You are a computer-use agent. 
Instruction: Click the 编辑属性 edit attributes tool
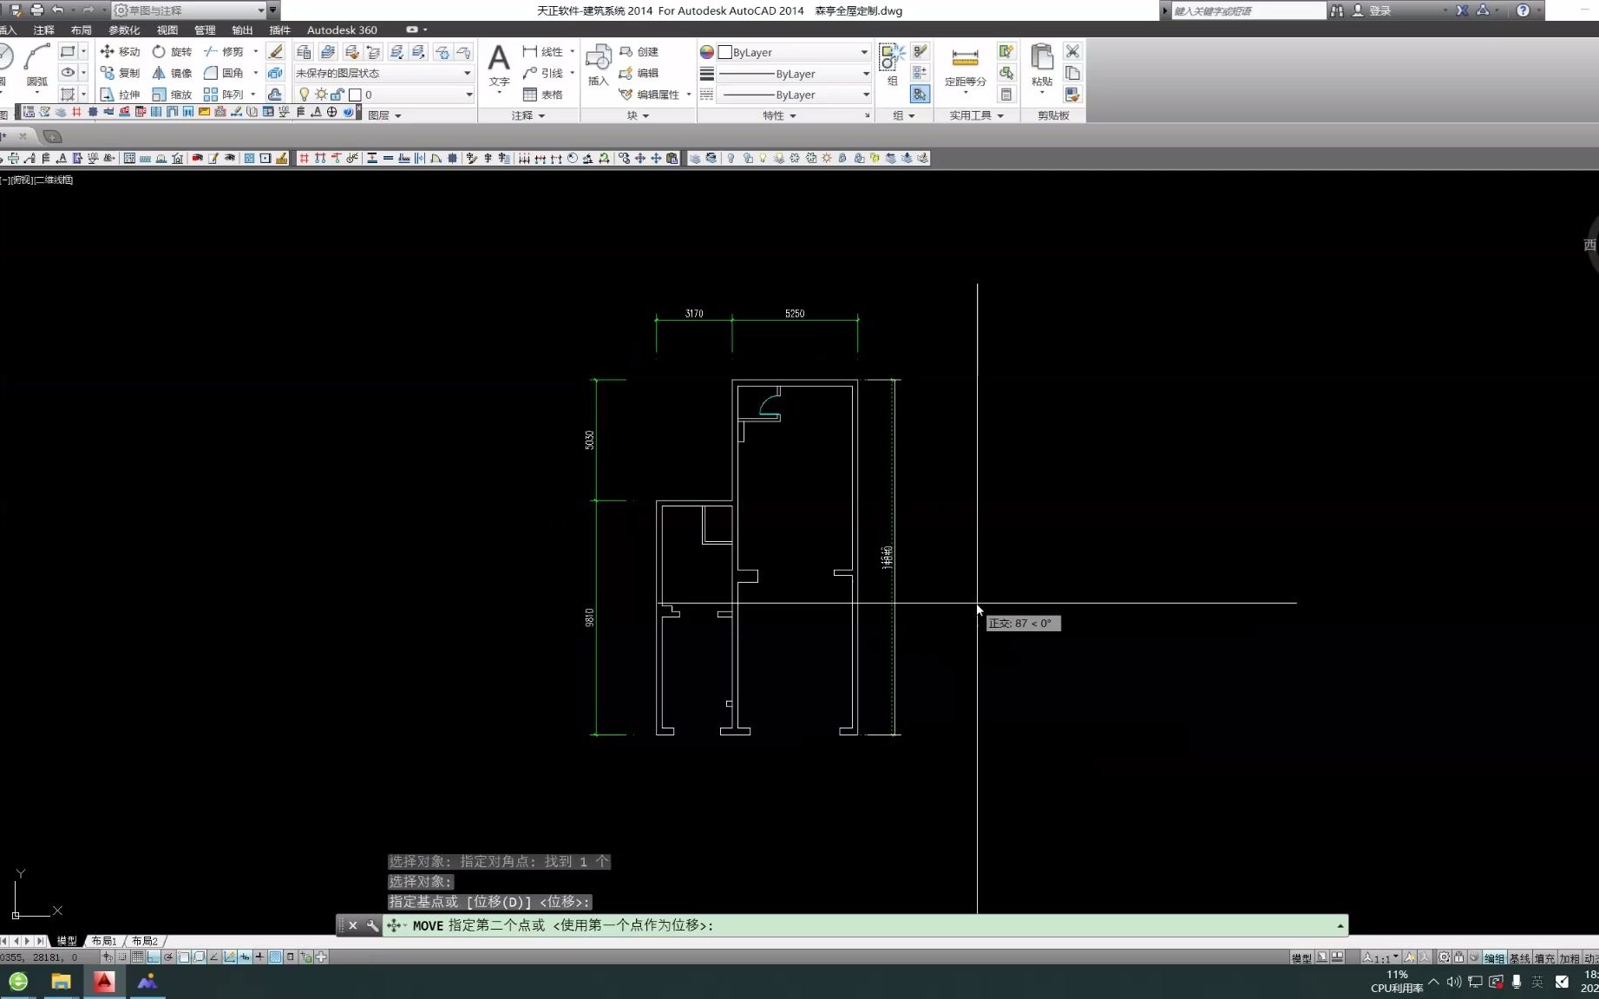click(x=649, y=95)
